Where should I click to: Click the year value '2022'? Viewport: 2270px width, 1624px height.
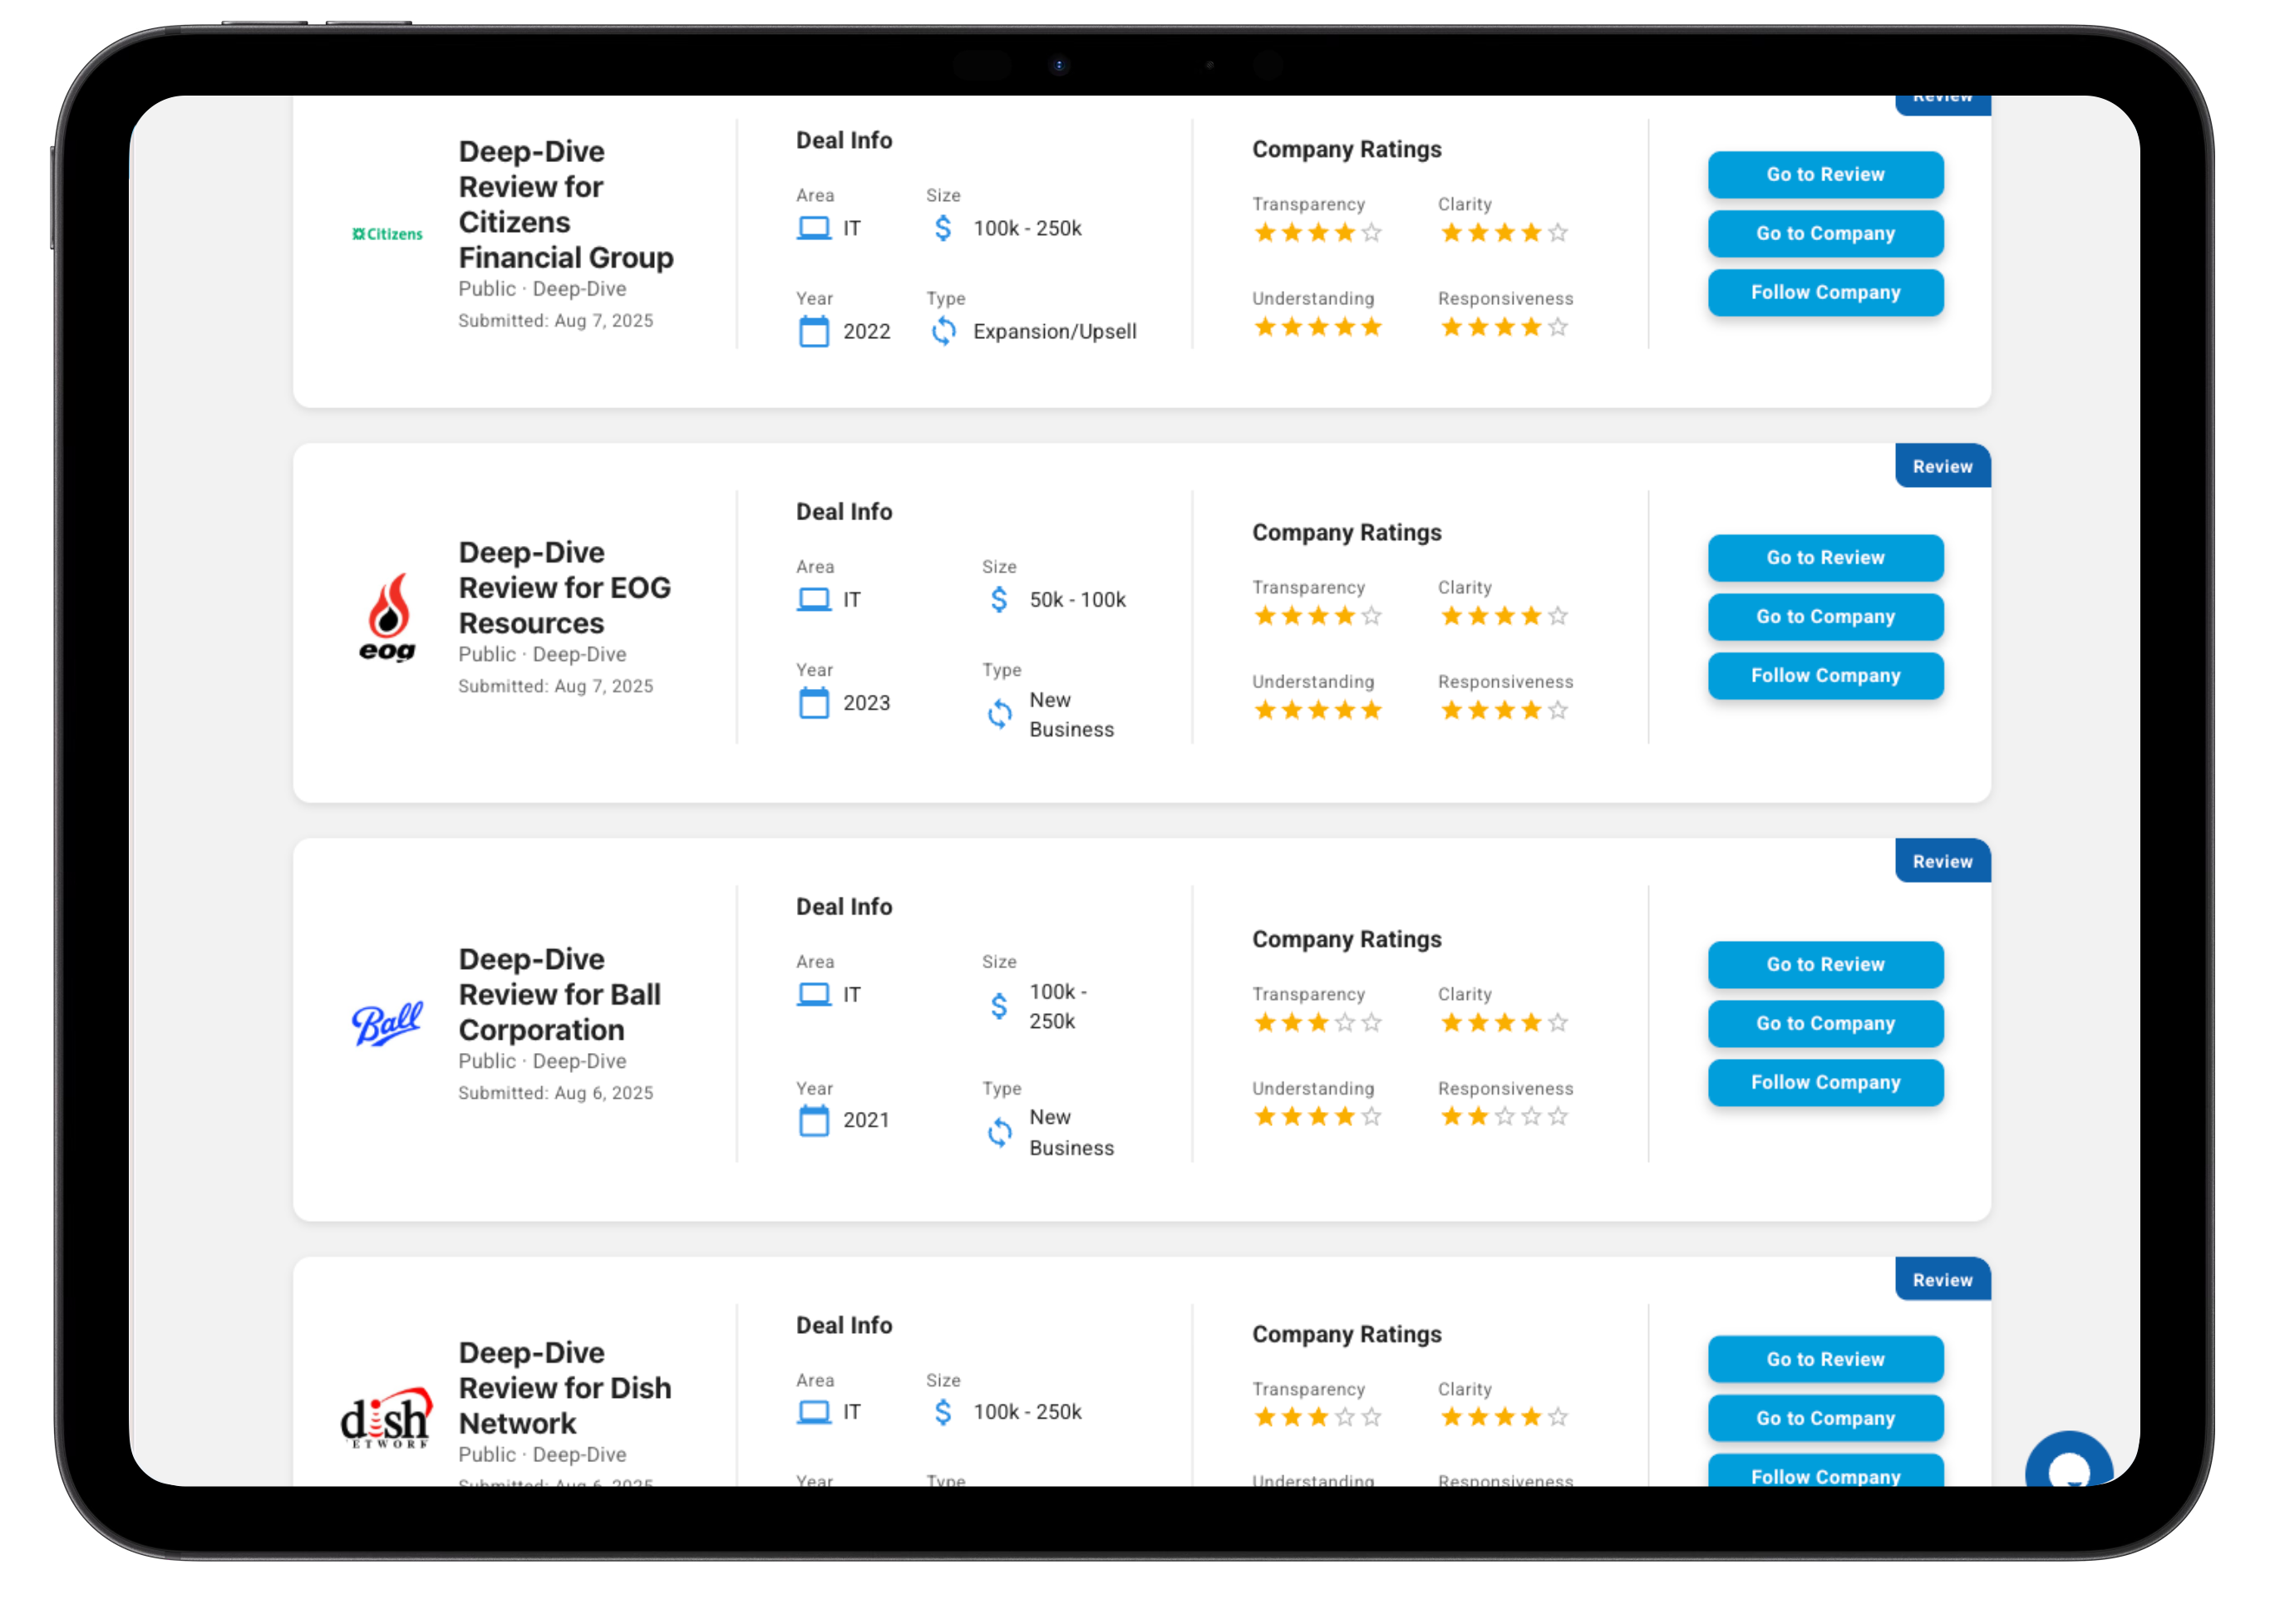[867, 332]
